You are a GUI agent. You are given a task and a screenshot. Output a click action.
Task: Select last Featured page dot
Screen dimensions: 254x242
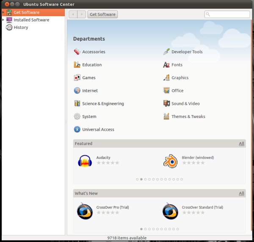click(182, 179)
